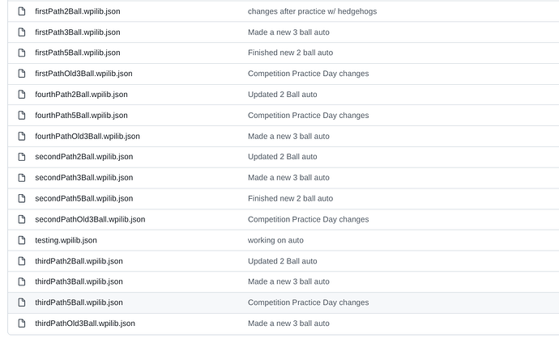Click file icon next to fourthPathOld3Ball.wpilib.json
Viewport: 559px width, 338px height.
pyautogui.click(x=22, y=137)
